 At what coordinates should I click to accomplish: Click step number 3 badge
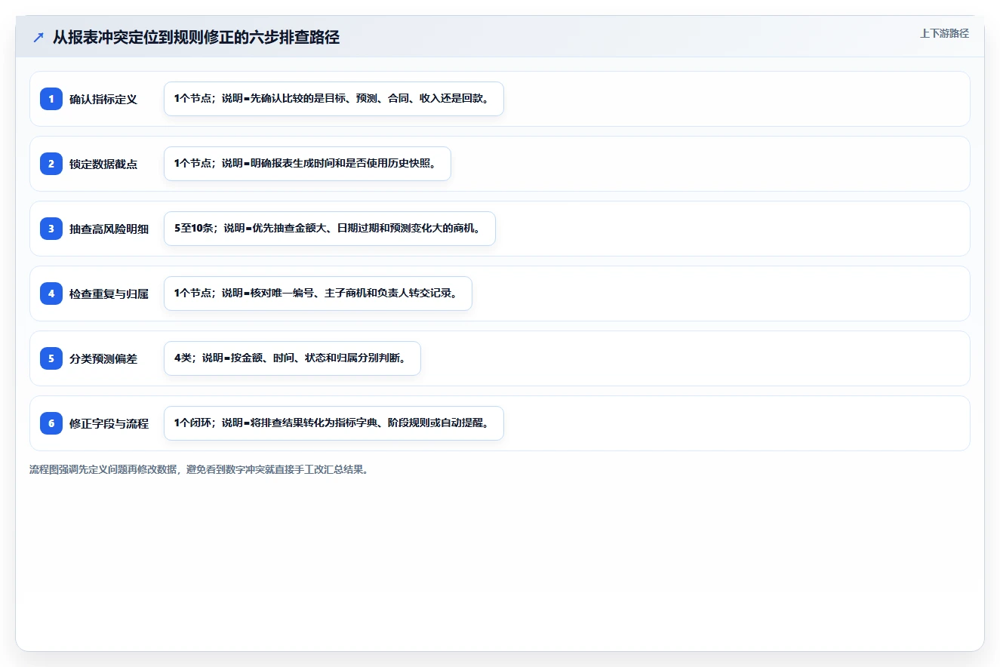pyautogui.click(x=51, y=229)
